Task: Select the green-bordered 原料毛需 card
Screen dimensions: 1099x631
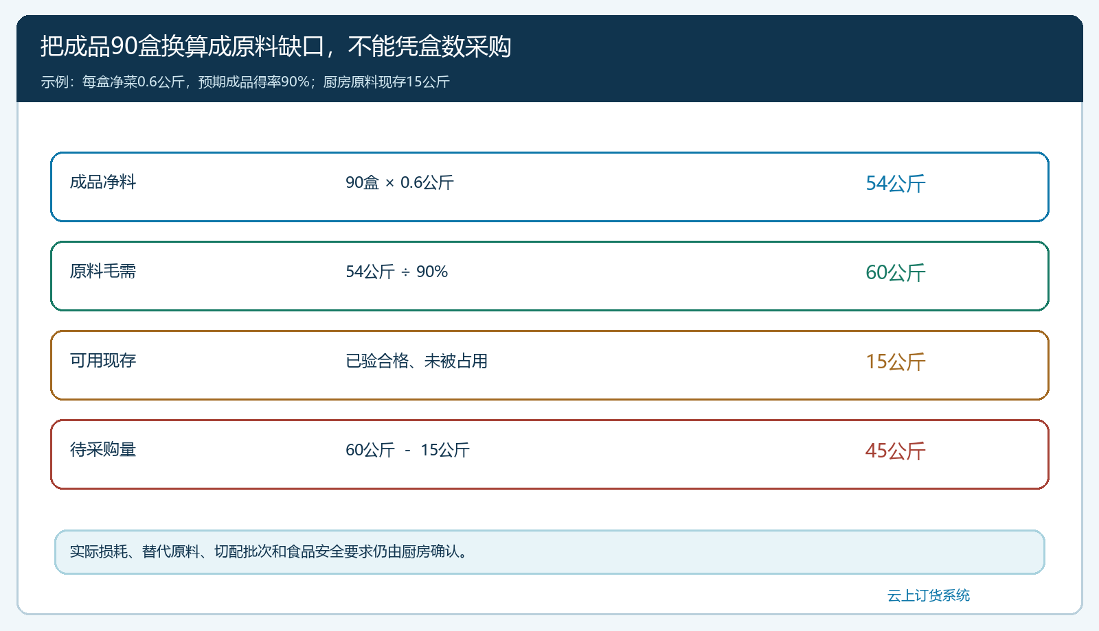Action: [x=549, y=276]
